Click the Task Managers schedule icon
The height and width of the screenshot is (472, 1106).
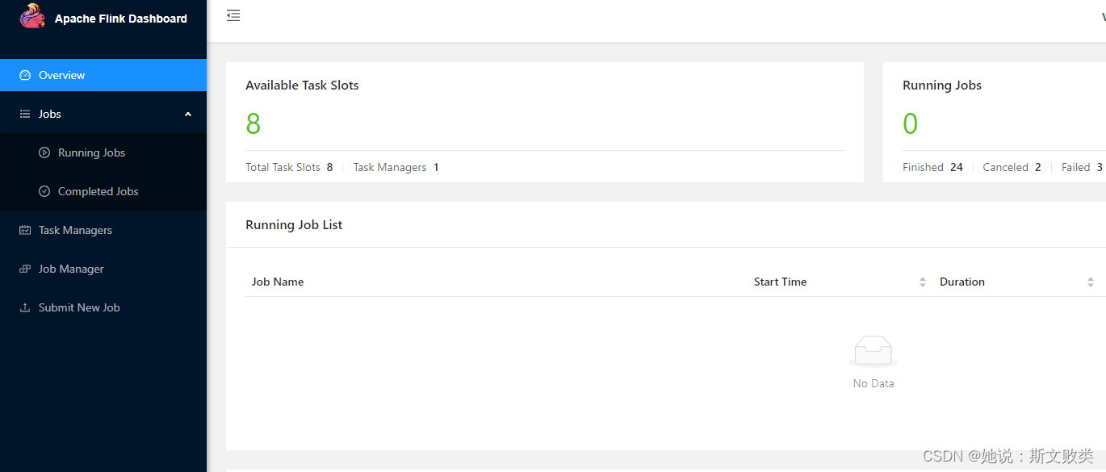(25, 230)
